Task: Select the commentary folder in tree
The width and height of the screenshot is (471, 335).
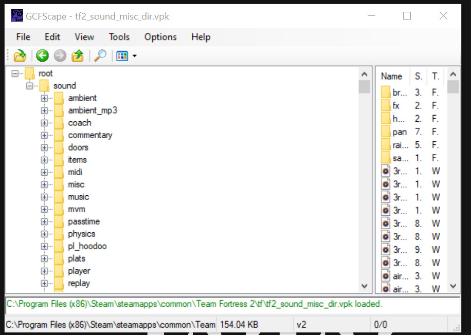Action: pos(90,135)
